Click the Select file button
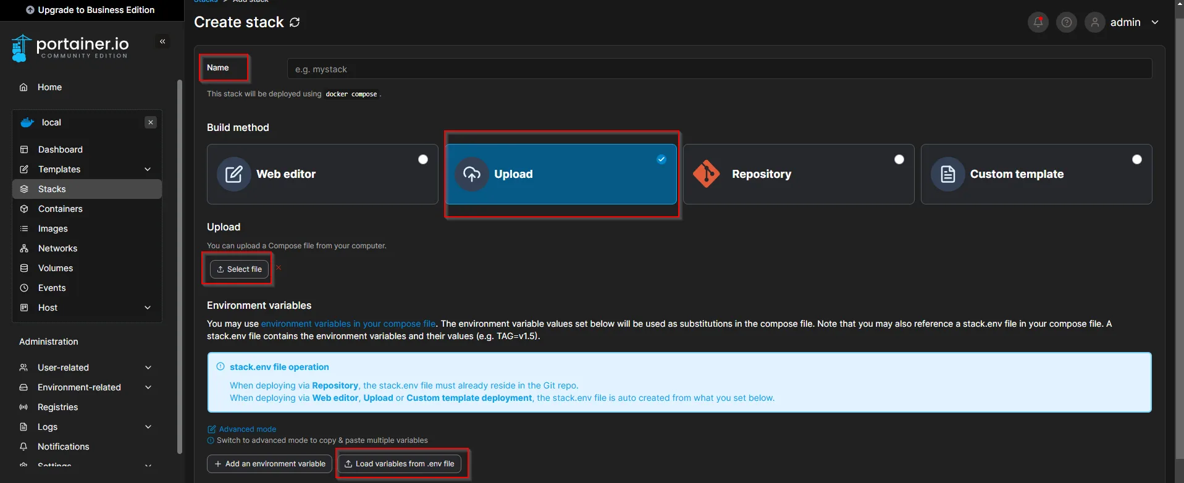Image resolution: width=1184 pixels, height=483 pixels. (240, 269)
